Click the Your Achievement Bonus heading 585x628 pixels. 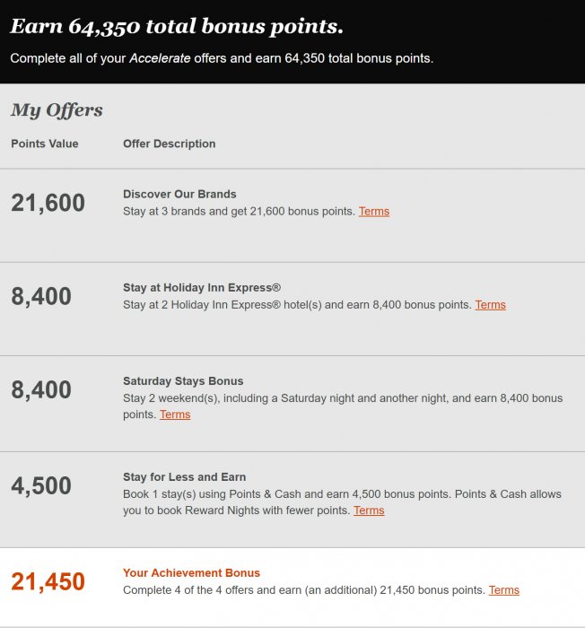click(x=191, y=573)
